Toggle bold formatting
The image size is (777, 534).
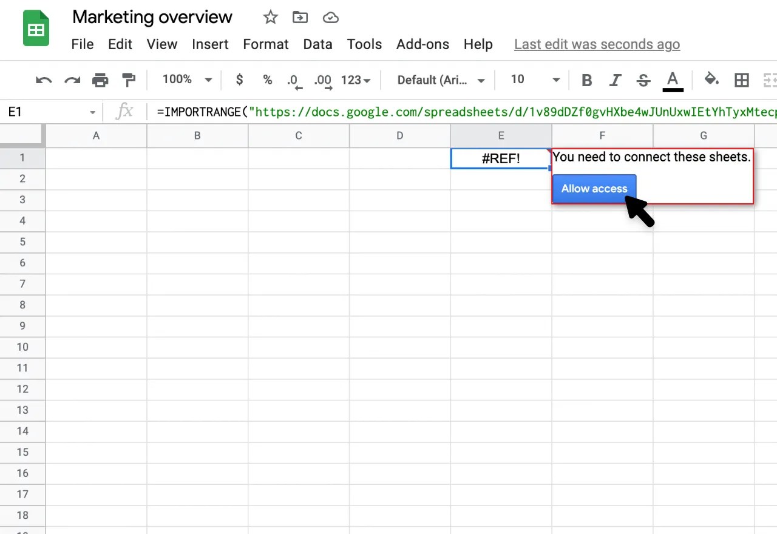coord(586,79)
